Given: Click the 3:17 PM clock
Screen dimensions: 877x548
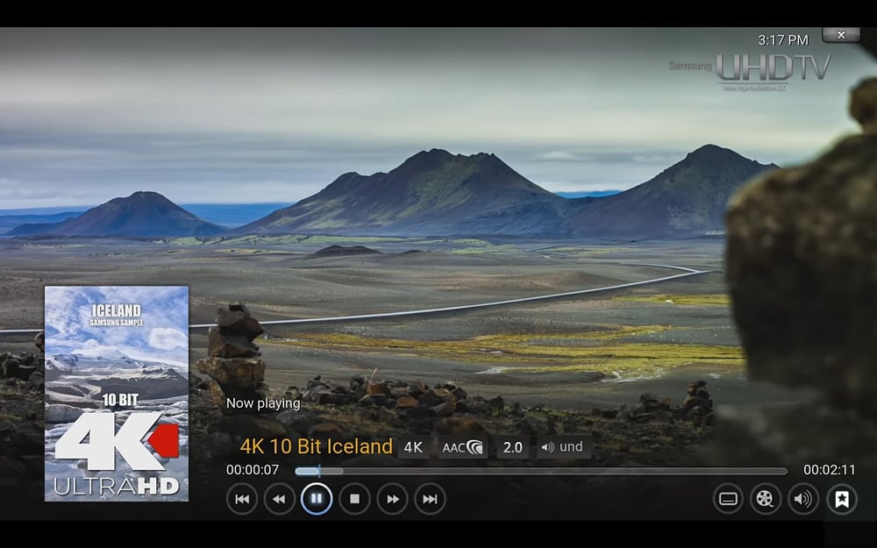Looking at the screenshot, I should coord(783,40).
